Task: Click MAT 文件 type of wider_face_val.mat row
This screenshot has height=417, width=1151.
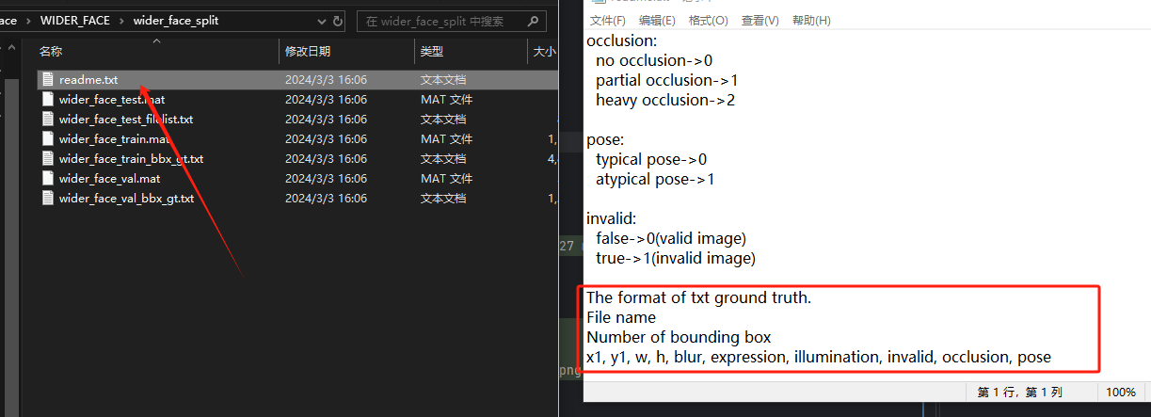Action: [446, 179]
